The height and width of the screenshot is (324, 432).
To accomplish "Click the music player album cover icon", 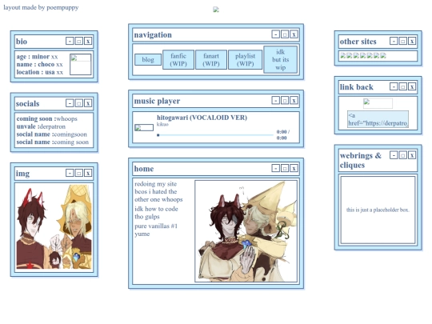I will (x=144, y=127).
